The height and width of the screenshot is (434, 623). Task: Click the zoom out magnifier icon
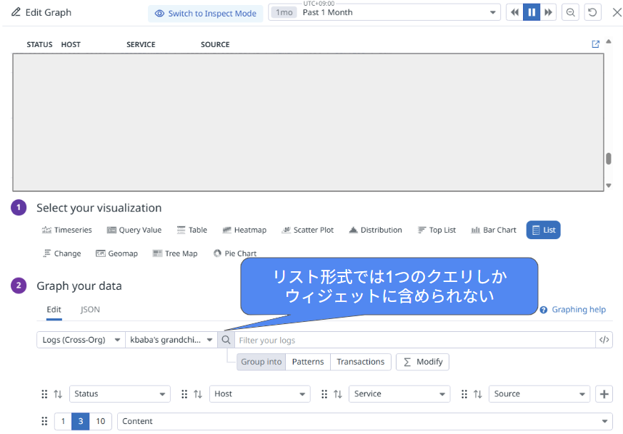[x=571, y=13]
